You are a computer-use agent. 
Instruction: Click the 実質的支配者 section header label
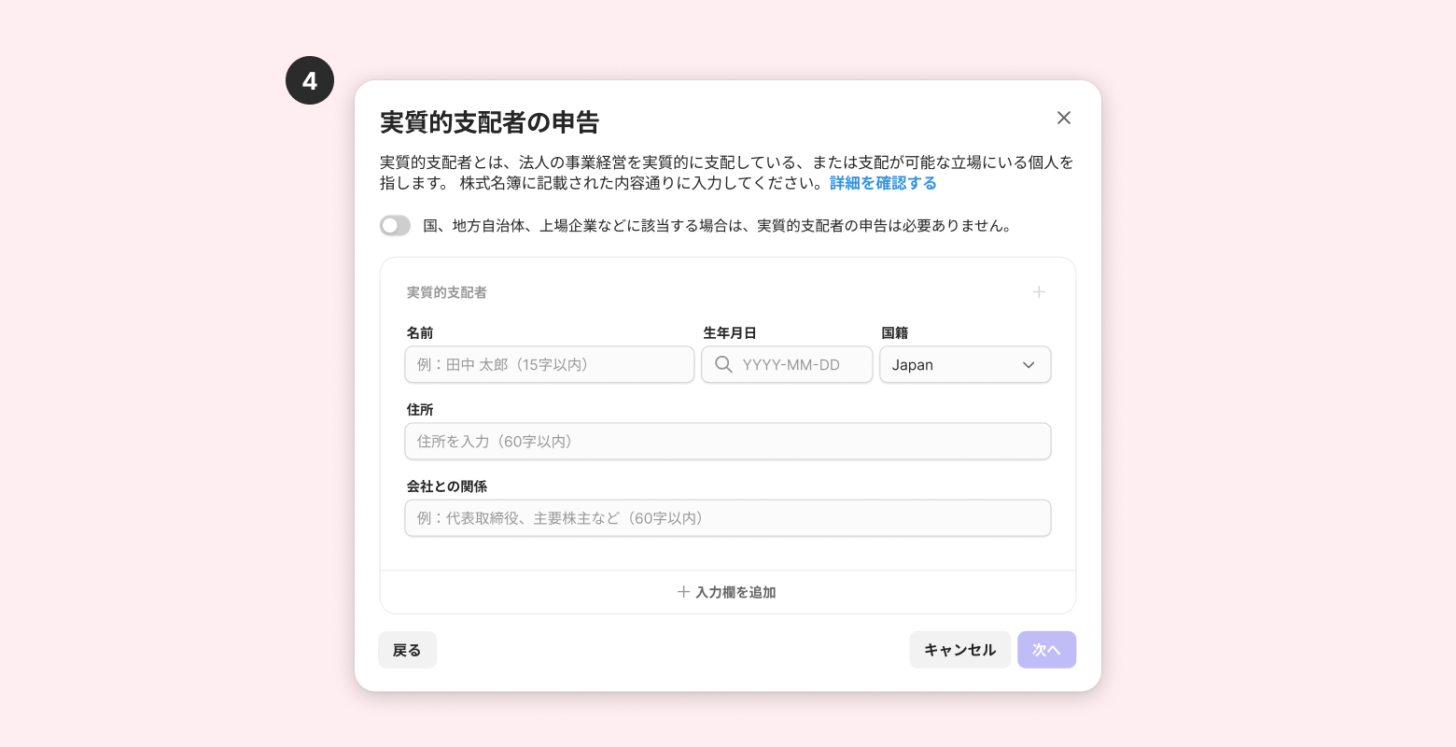[447, 292]
